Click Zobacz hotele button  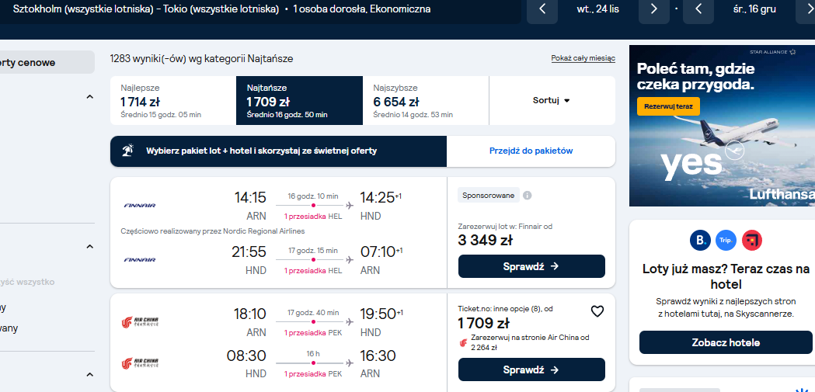(x=726, y=342)
